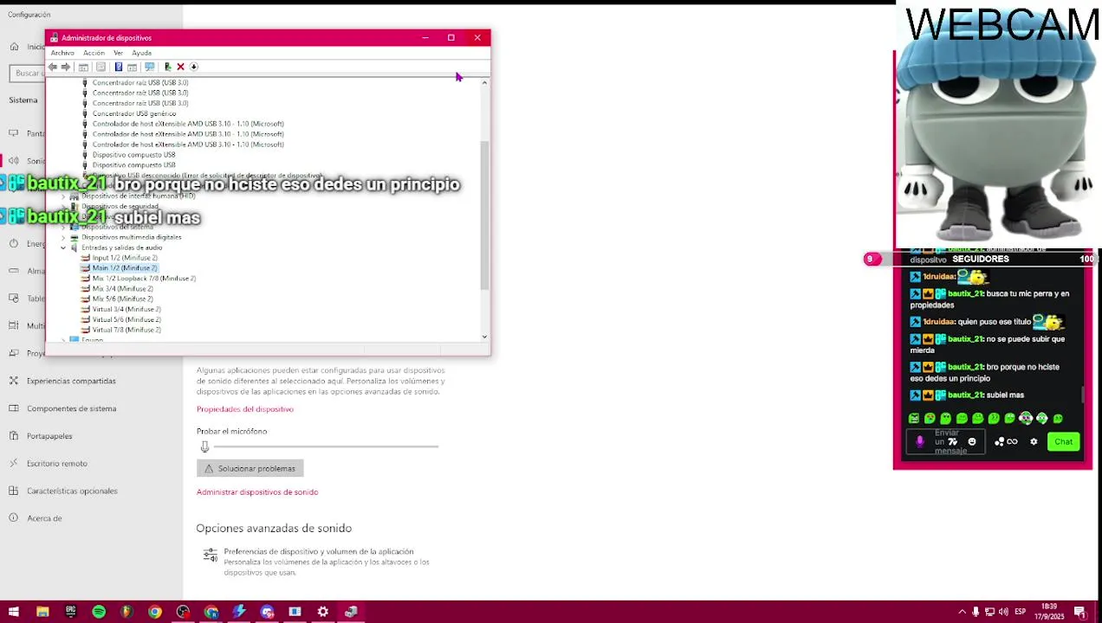Screen dimensions: 1102x623
Task: Click the Back arrow in Device Manager toolbar
Action: point(53,67)
